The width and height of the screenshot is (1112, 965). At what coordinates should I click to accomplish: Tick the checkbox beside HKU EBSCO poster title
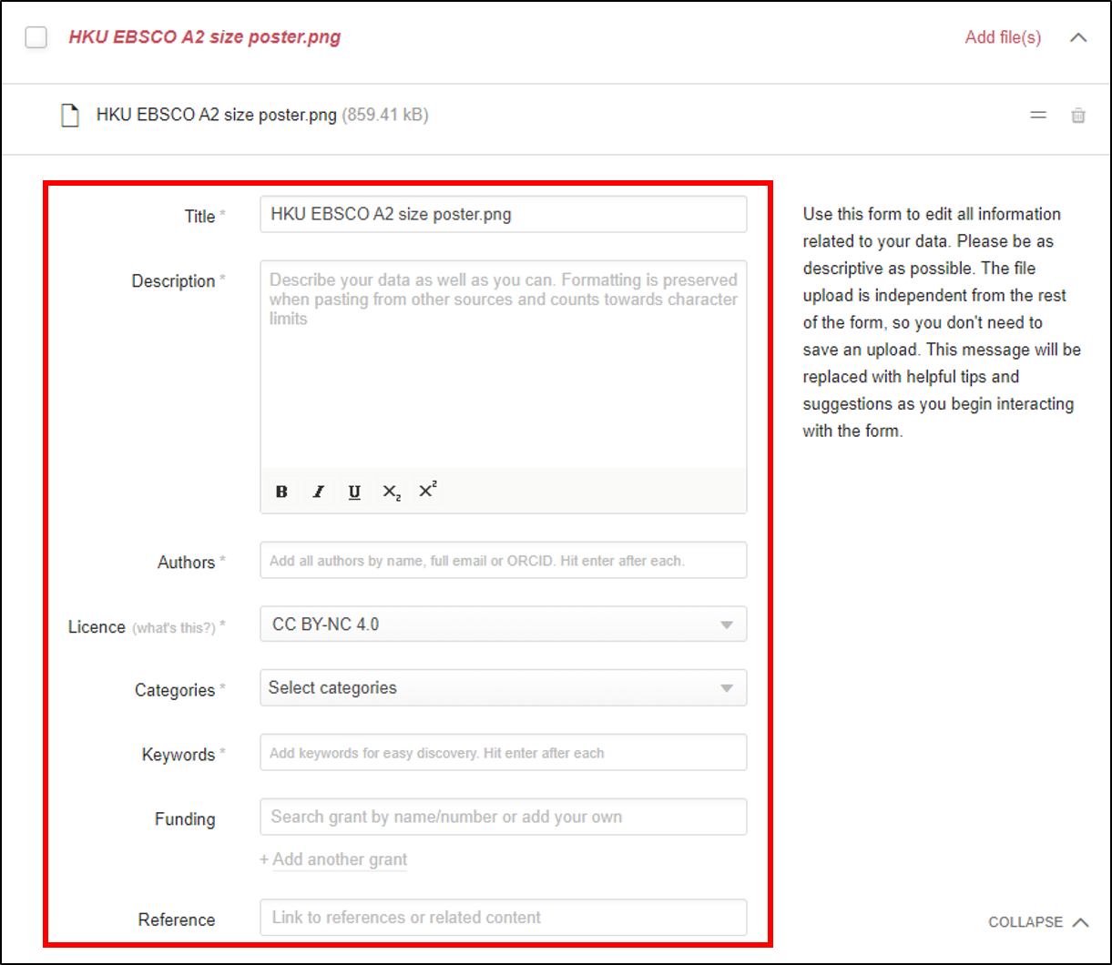tap(36, 38)
